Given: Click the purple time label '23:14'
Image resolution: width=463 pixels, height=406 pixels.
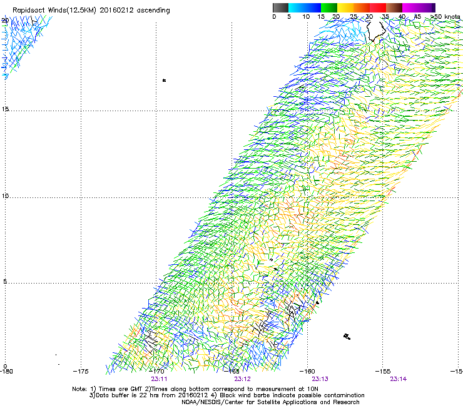Looking at the screenshot, I should 399,379.
